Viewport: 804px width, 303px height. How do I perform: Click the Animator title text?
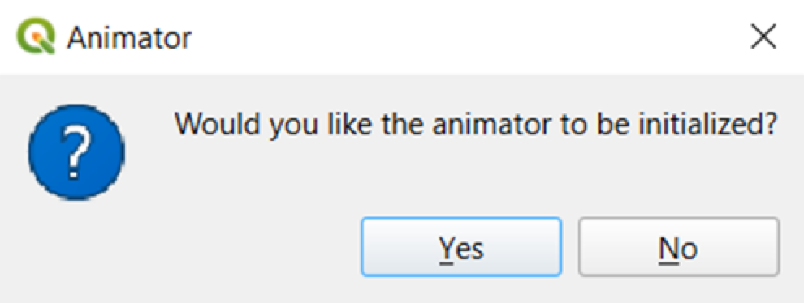(x=128, y=37)
